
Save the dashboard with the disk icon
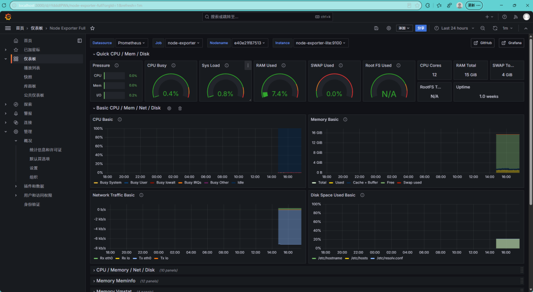point(377,28)
